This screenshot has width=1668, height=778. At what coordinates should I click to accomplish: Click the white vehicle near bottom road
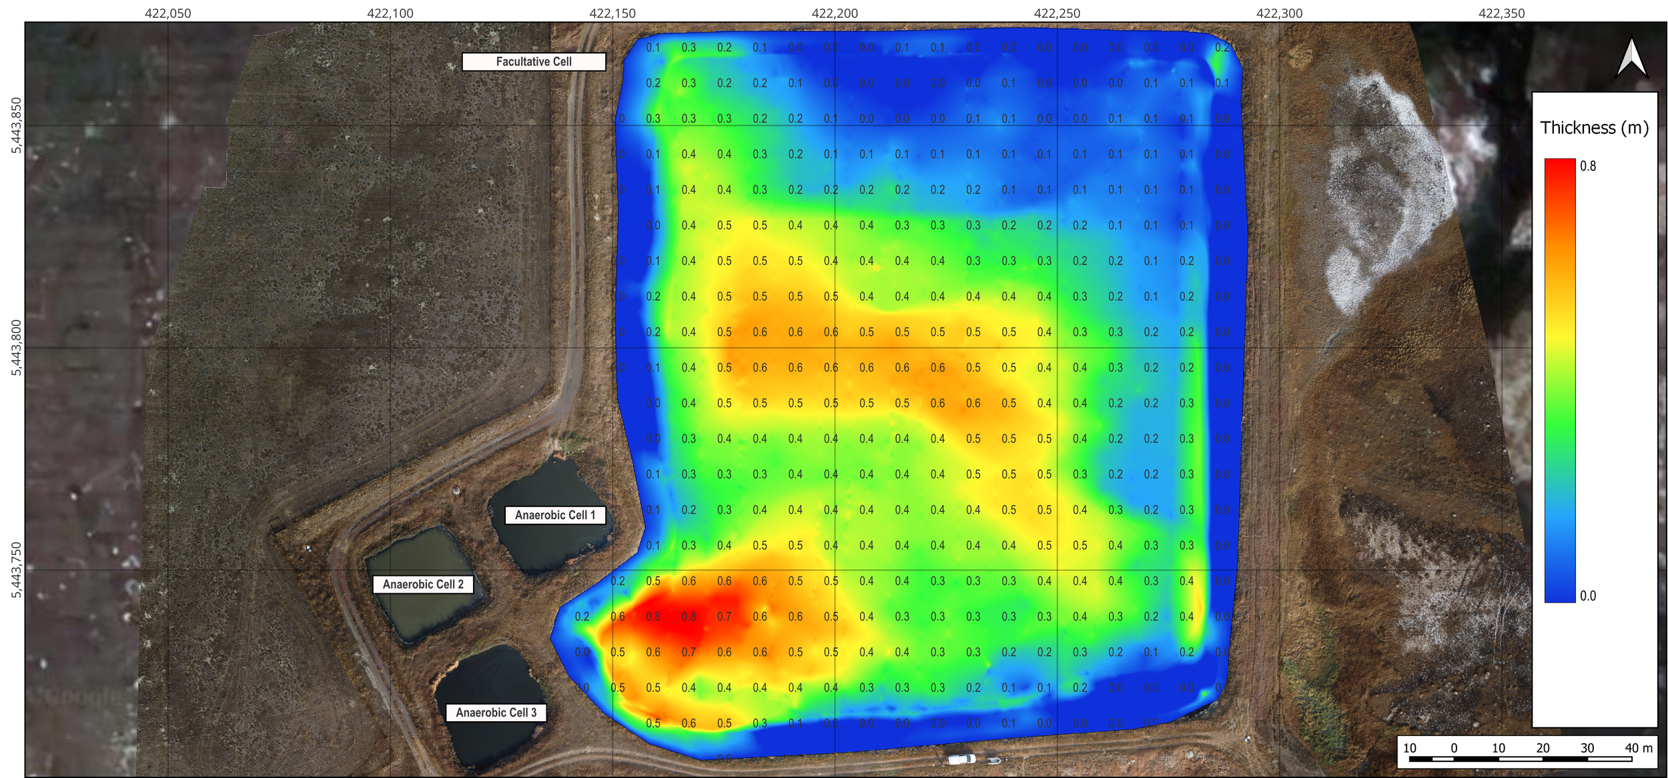point(961,759)
